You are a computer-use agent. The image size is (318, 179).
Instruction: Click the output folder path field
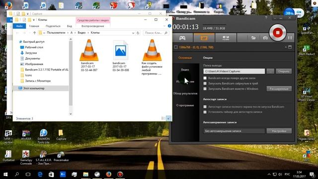coord(234,71)
